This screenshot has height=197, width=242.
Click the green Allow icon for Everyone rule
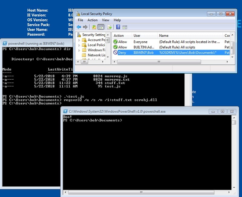(x=115, y=42)
